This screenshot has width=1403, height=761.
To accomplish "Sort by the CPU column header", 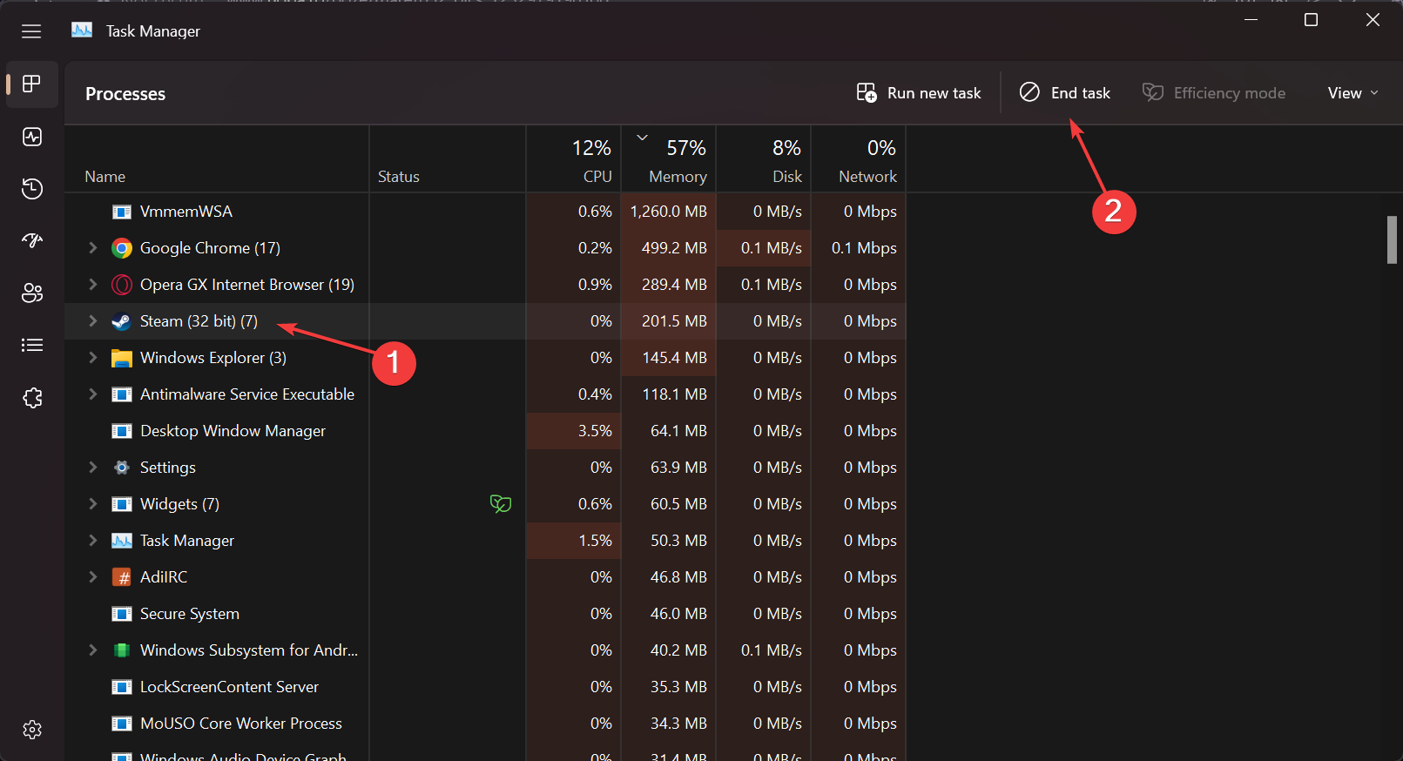I will point(574,161).
